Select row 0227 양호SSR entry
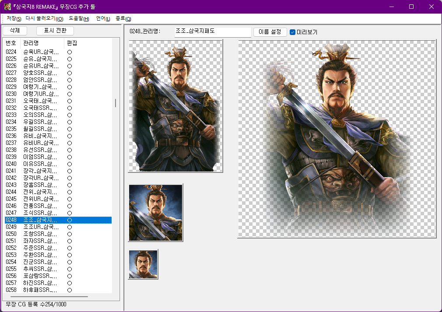The image size is (442, 312). click(58, 73)
